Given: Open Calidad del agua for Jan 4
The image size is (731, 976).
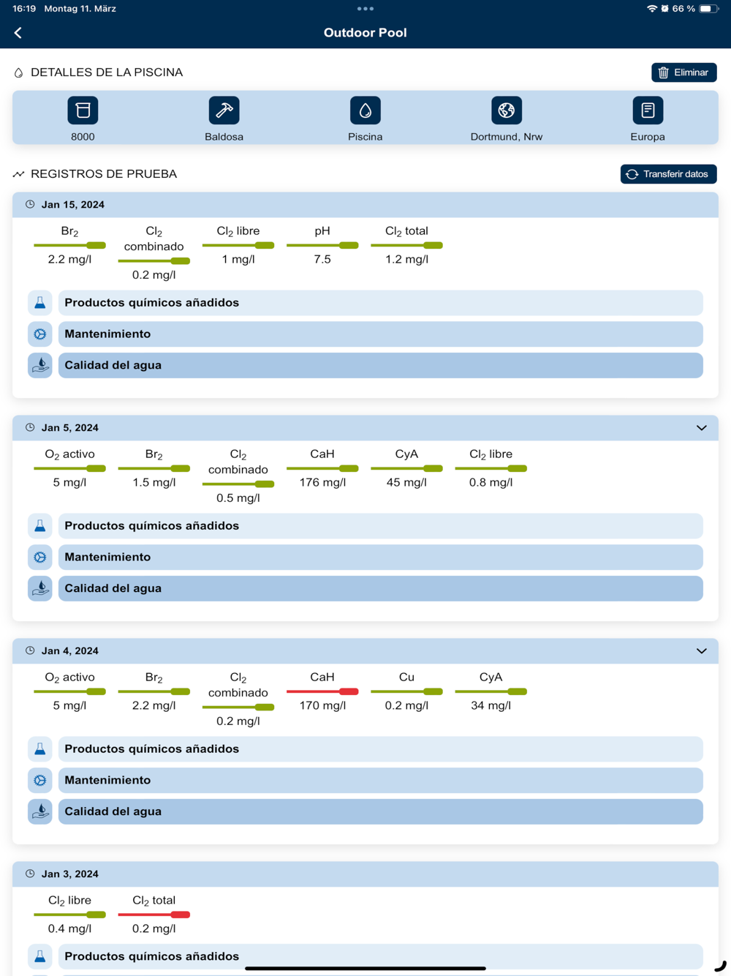Looking at the screenshot, I should [381, 811].
